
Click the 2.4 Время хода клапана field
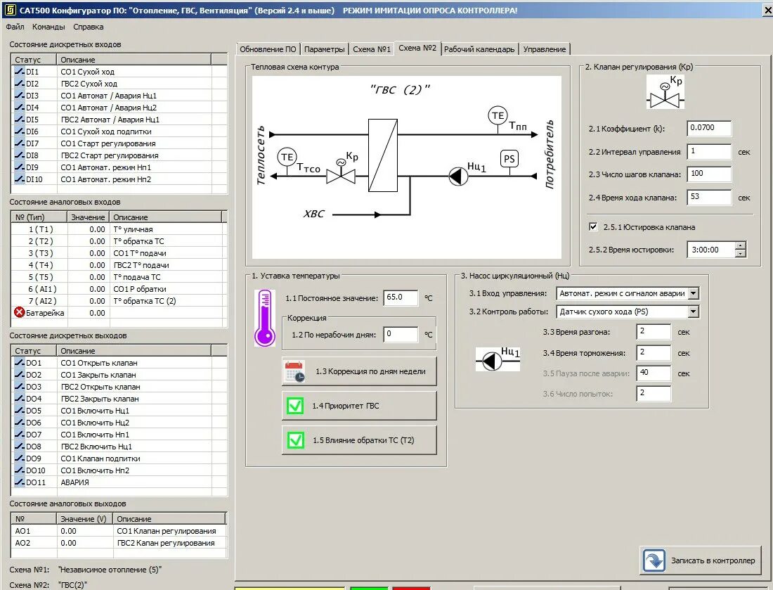(710, 197)
